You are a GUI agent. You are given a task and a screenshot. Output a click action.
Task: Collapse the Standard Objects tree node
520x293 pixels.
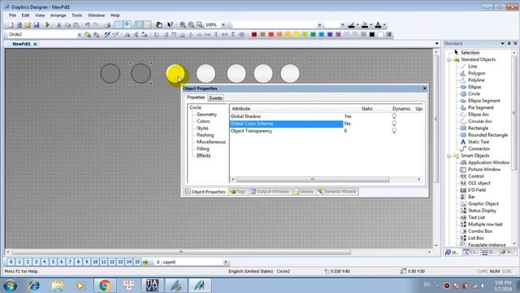(x=449, y=59)
